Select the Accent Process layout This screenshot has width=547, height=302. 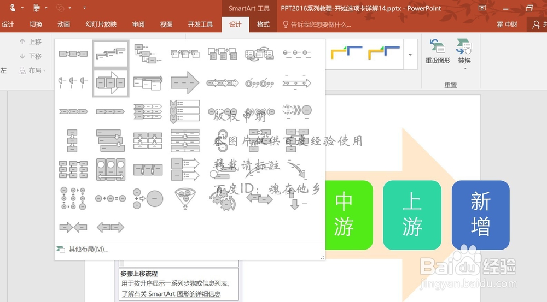185,54
